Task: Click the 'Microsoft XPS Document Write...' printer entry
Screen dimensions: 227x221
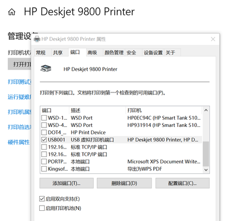Action: click(x=164, y=161)
